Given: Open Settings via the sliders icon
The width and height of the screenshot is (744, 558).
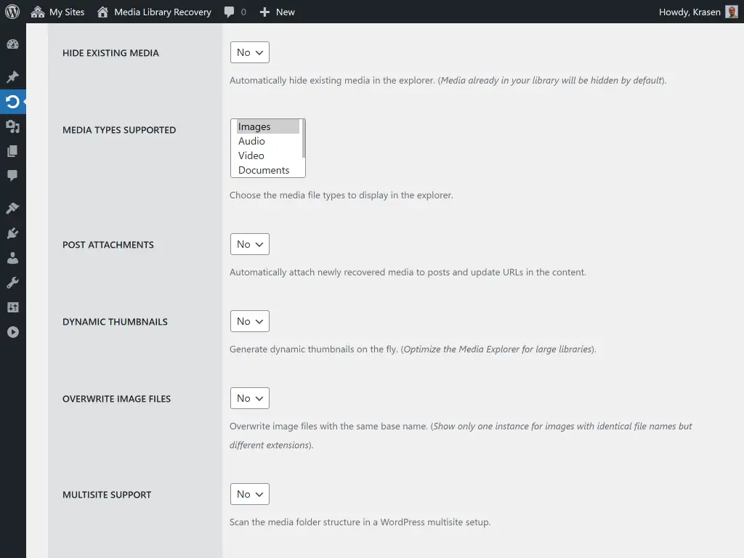Looking at the screenshot, I should [12, 307].
